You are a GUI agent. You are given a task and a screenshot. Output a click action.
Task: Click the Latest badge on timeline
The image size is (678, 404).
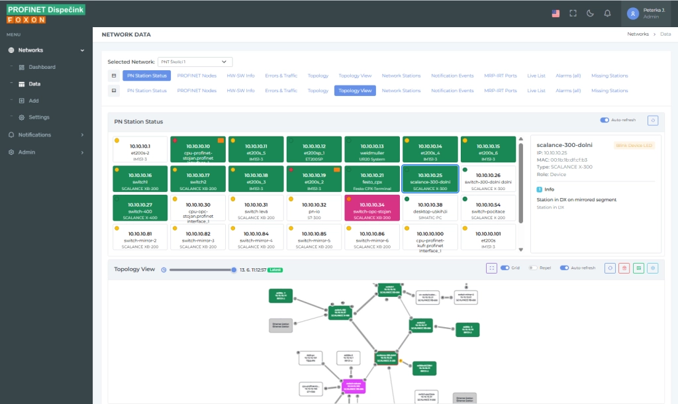275,270
